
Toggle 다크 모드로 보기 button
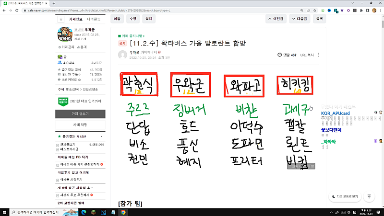point(345,196)
